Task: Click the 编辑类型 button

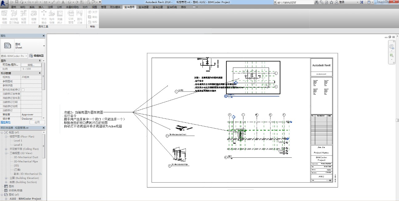Action: pyautogui.click(x=36, y=56)
